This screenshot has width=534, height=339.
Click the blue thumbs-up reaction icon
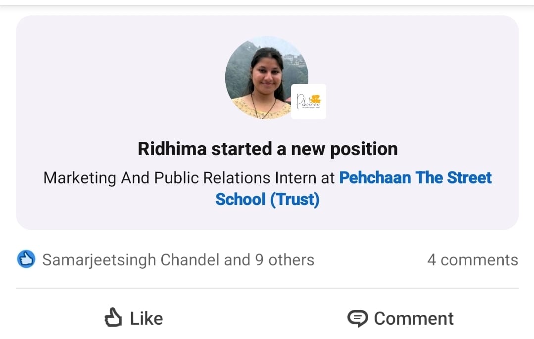[26, 259]
